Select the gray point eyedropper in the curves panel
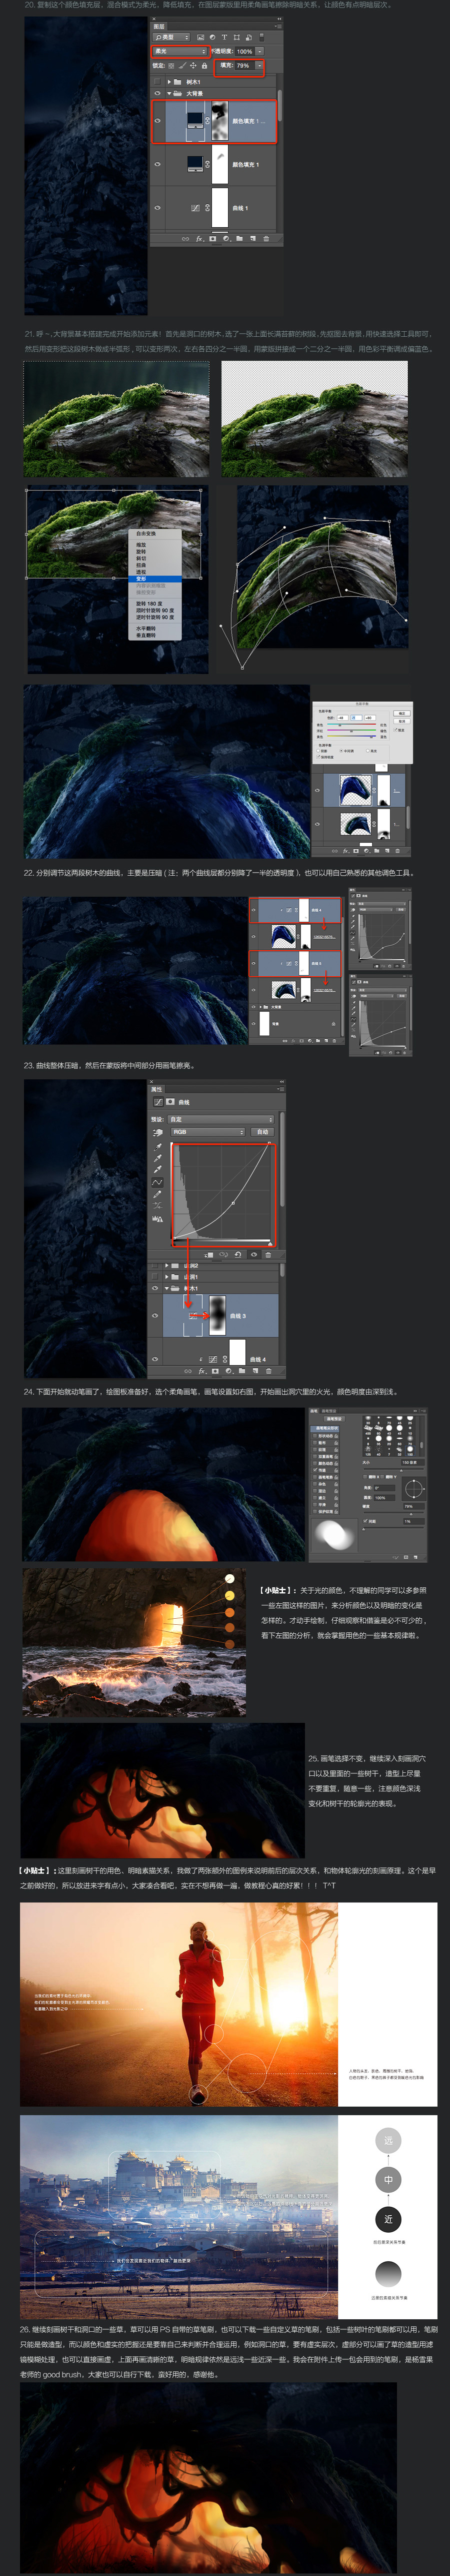 [x=157, y=1158]
